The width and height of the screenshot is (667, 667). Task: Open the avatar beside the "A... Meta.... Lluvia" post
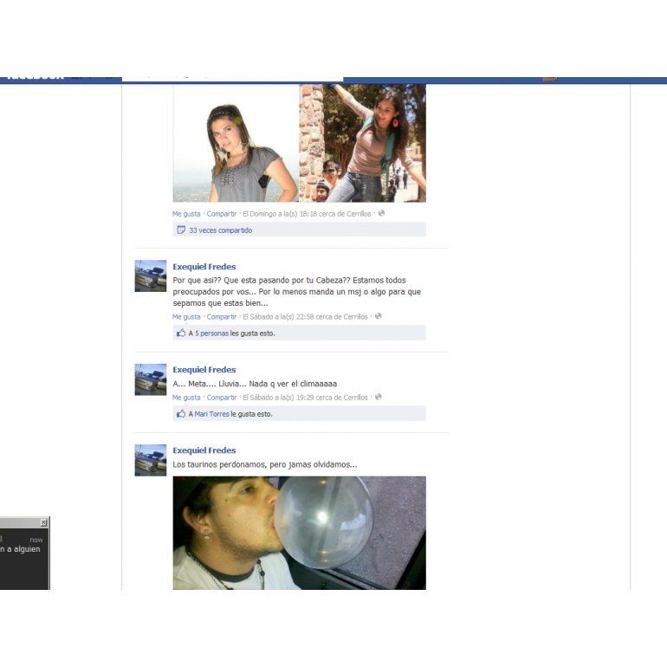[151, 379]
